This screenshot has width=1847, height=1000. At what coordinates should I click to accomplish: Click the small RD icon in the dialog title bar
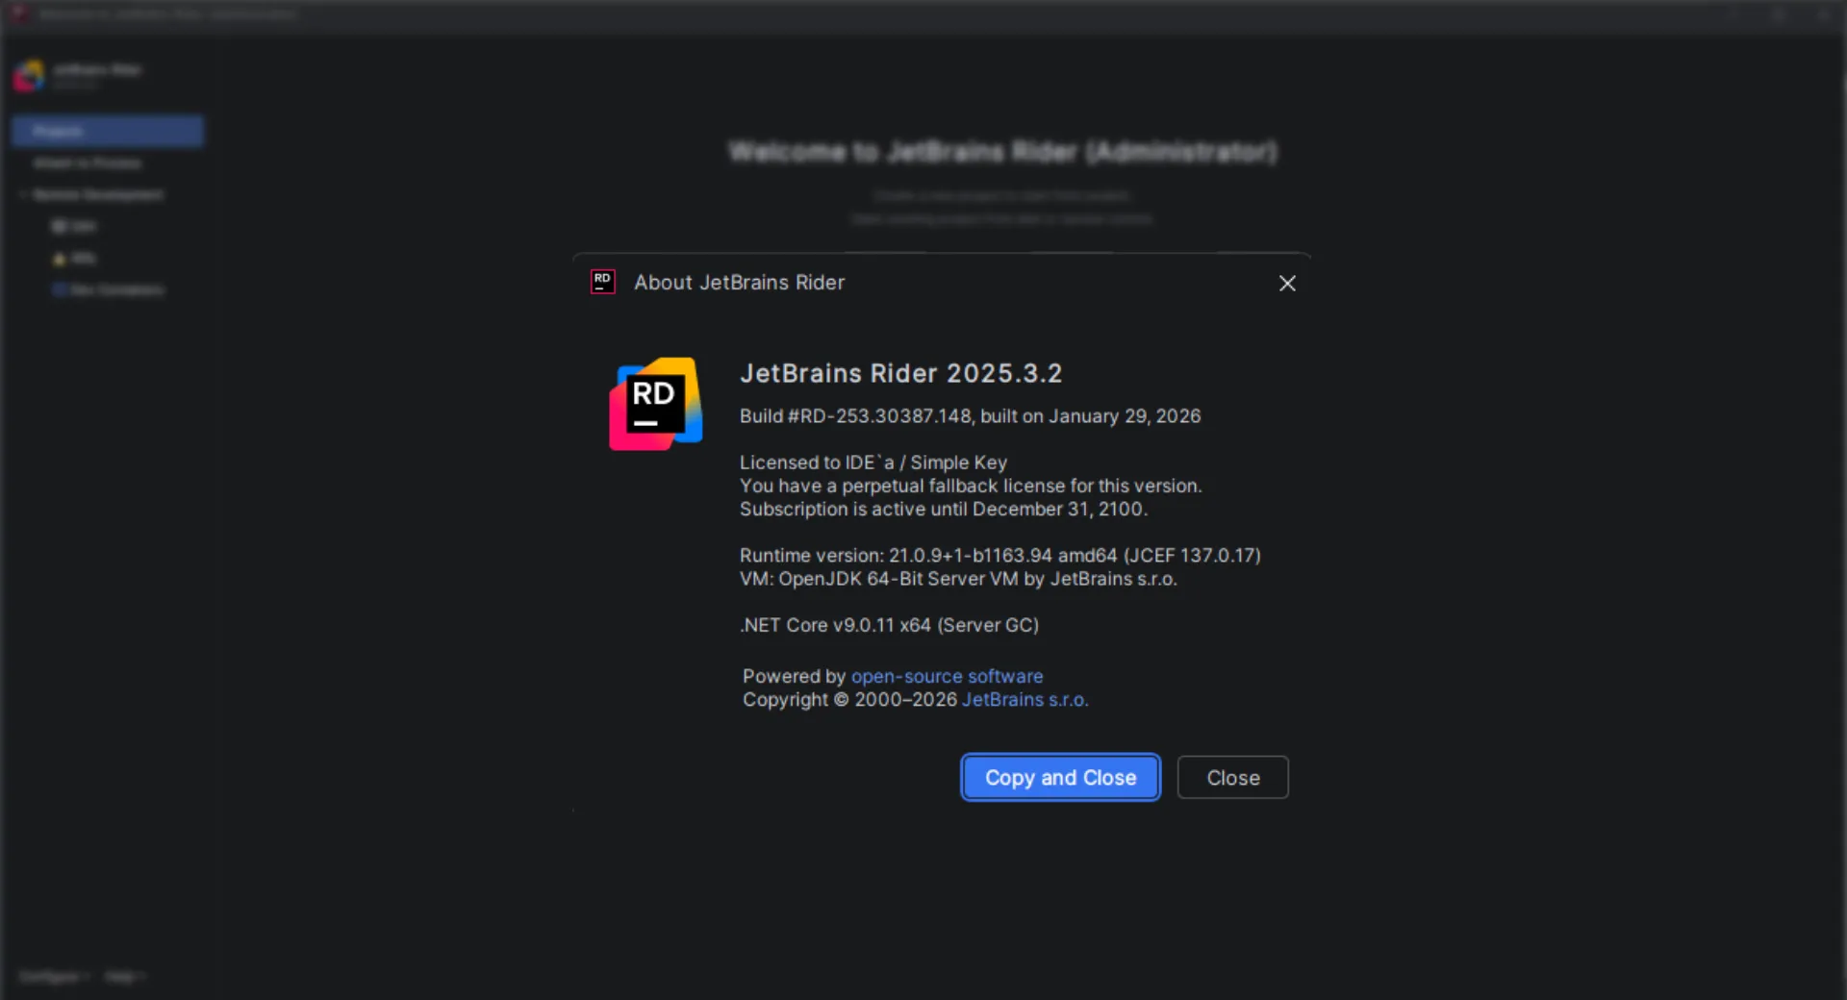(x=602, y=282)
